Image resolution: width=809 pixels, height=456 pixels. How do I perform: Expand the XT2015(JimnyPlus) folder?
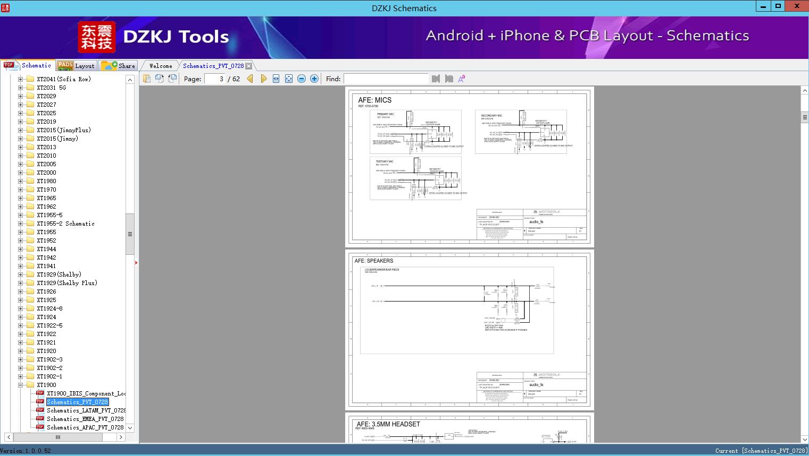21,130
